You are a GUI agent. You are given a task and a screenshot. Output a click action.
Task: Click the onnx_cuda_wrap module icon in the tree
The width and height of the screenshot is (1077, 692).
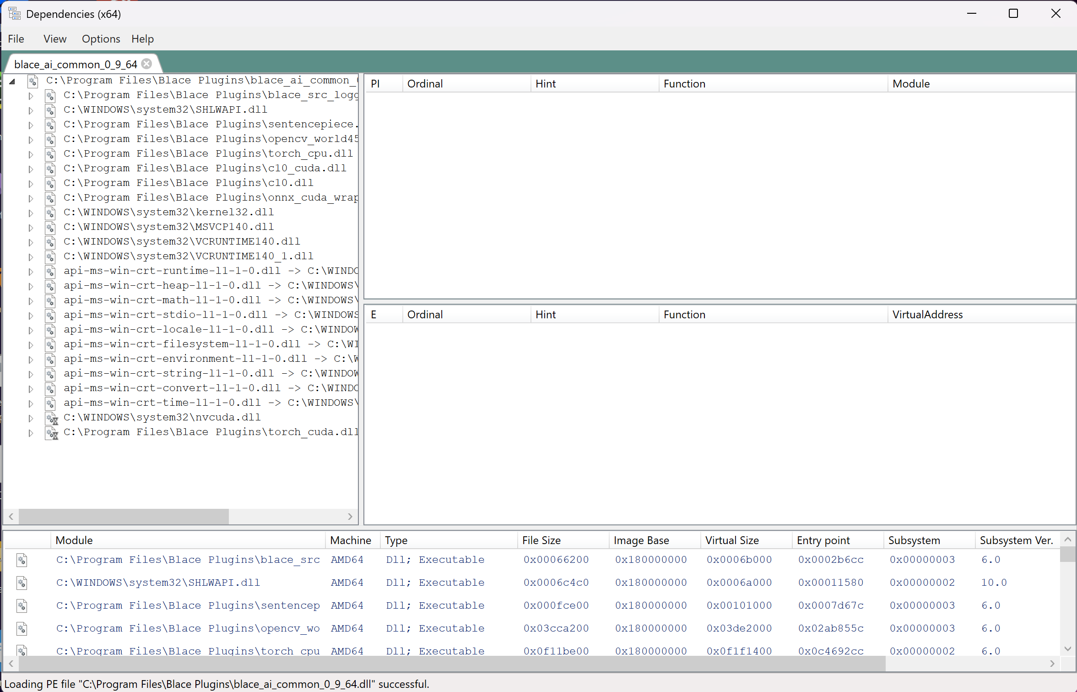click(50, 198)
